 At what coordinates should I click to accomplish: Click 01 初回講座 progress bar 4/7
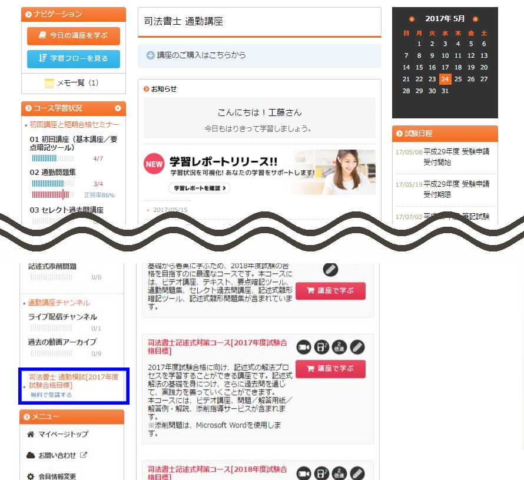point(53,158)
